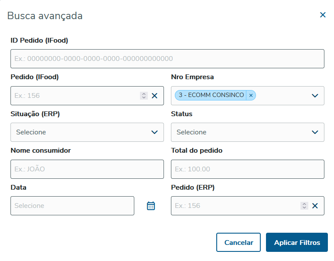Viewport: 334px width, 261px height.
Task: Focus the ID Pedido (IFood) input
Action: point(167,59)
